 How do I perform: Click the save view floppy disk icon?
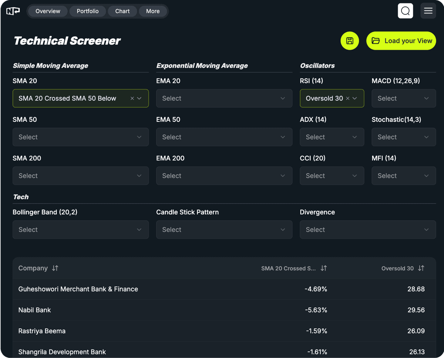(x=349, y=41)
